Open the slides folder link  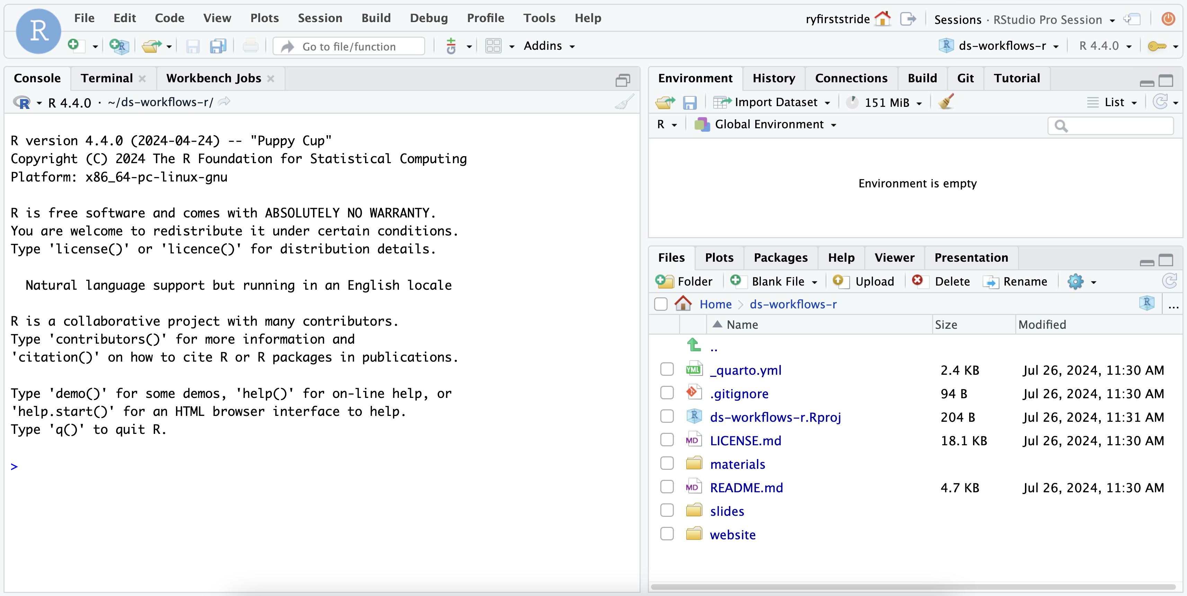coord(727,511)
